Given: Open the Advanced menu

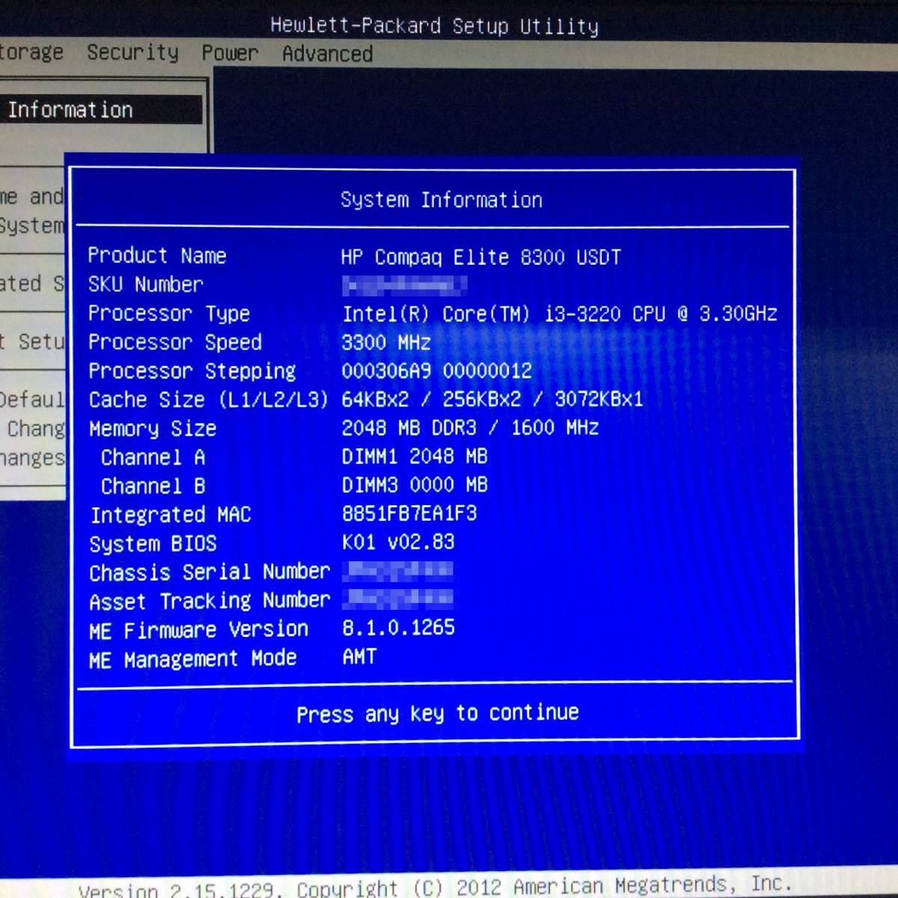Looking at the screenshot, I should (x=327, y=54).
